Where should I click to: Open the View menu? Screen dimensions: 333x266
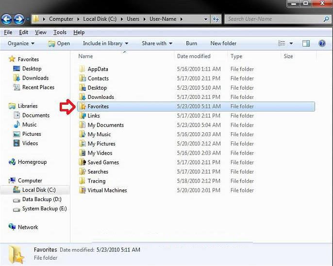click(x=41, y=32)
